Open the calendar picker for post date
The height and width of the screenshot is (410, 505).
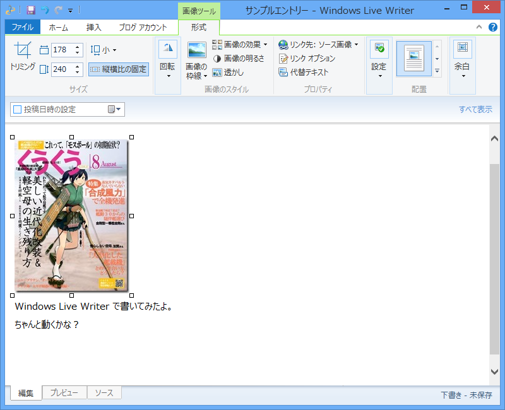click(x=114, y=109)
